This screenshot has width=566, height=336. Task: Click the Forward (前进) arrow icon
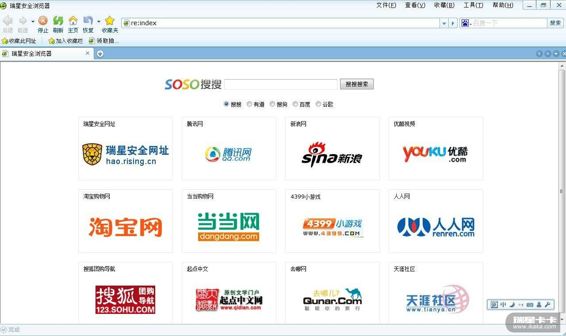(x=23, y=21)
